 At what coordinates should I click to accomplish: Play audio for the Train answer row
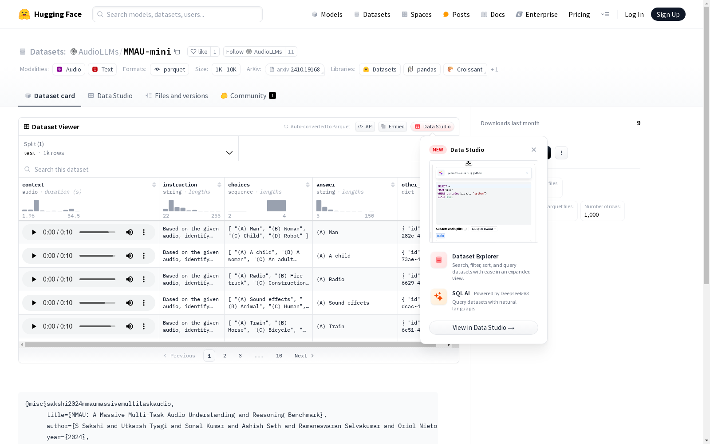tap(34, 326)
